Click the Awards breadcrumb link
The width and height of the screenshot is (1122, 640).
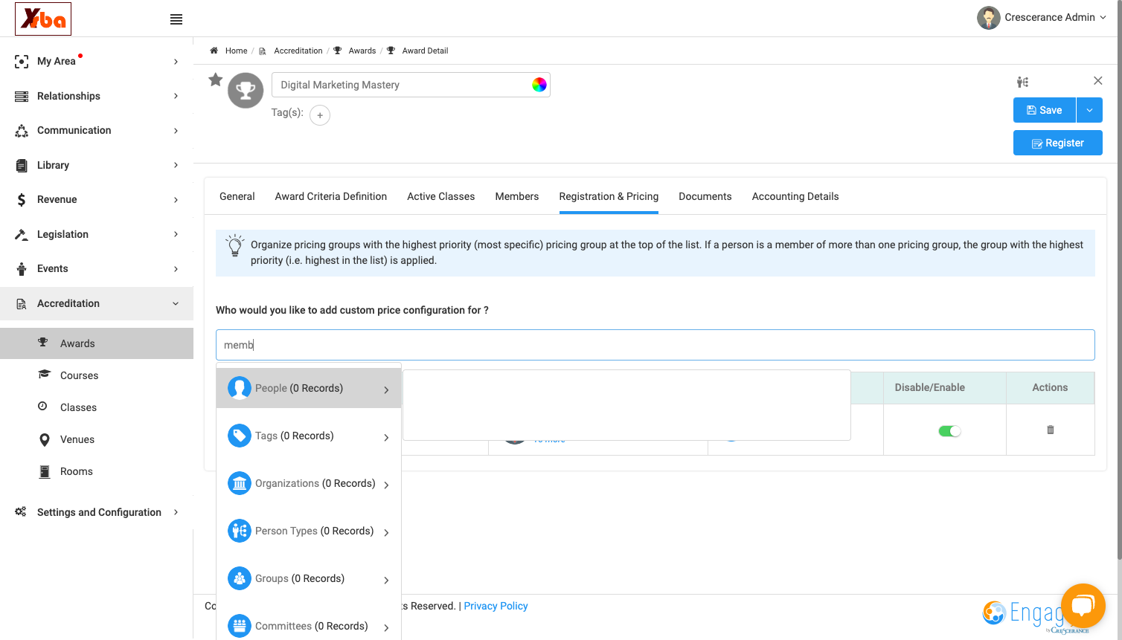[x=362, y=51]
